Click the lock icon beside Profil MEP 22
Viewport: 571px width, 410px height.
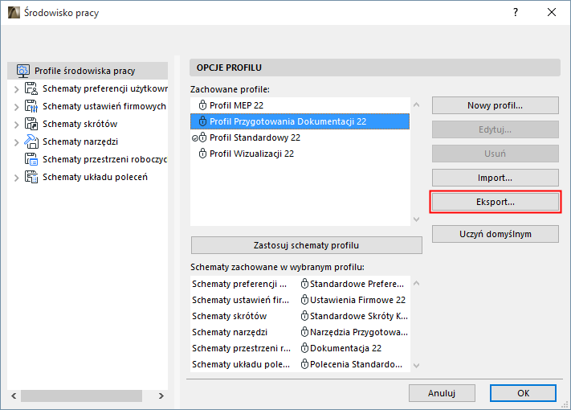coord(202,105)
